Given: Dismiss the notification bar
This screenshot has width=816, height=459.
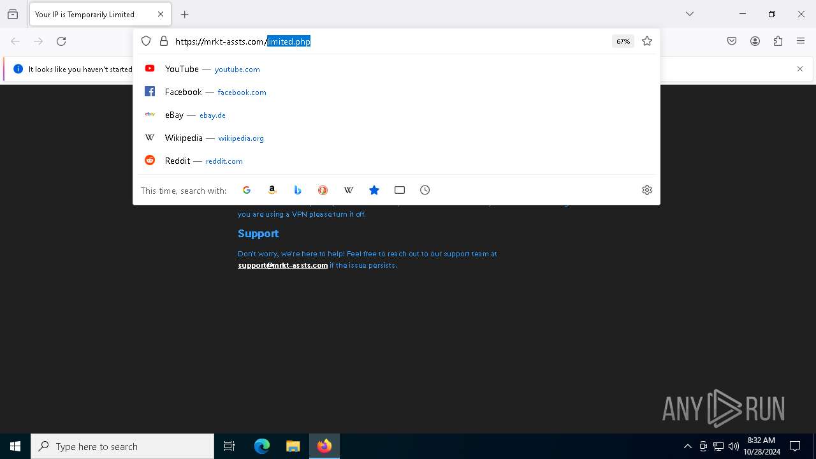Looking at the screenshot, I should (x=800, y=69).
